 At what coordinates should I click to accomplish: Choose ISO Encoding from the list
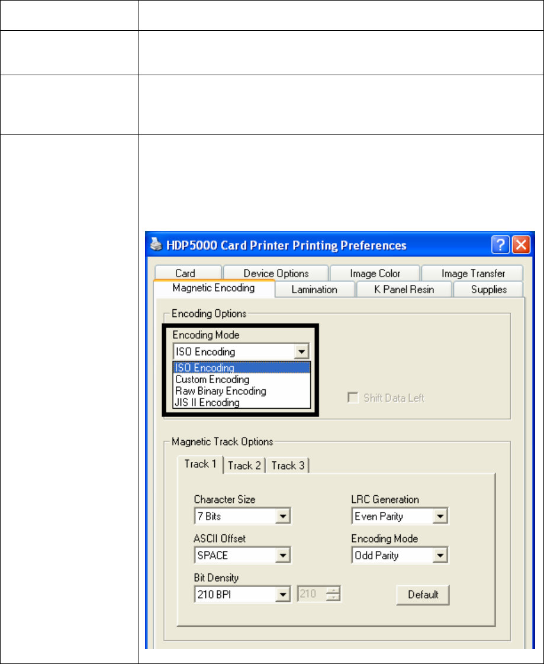242,368
